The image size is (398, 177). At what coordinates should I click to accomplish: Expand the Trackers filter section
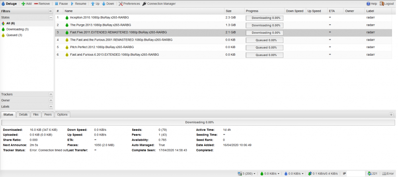pos(51,94)
